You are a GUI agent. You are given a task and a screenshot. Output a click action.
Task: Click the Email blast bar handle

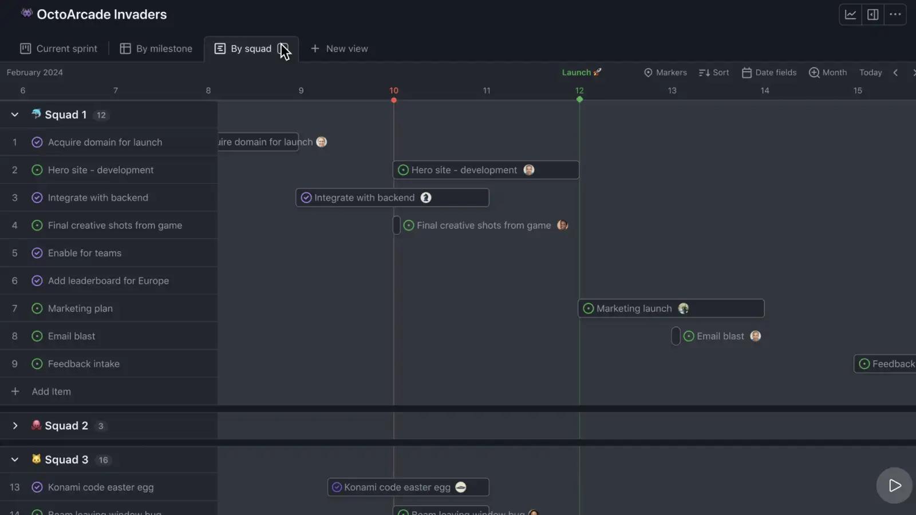click(x=676, y=336)
